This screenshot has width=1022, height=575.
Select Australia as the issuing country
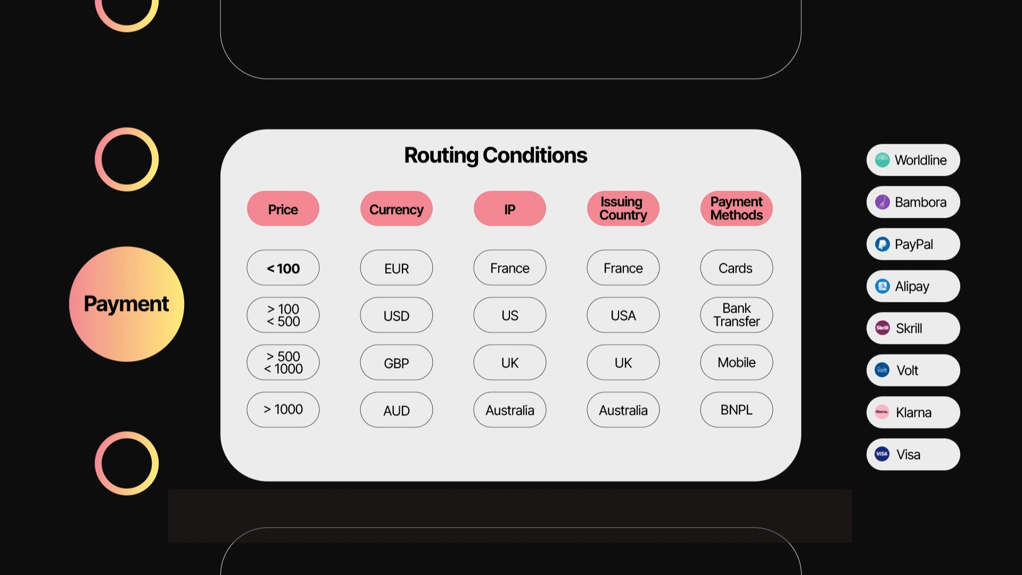[623, 409]
